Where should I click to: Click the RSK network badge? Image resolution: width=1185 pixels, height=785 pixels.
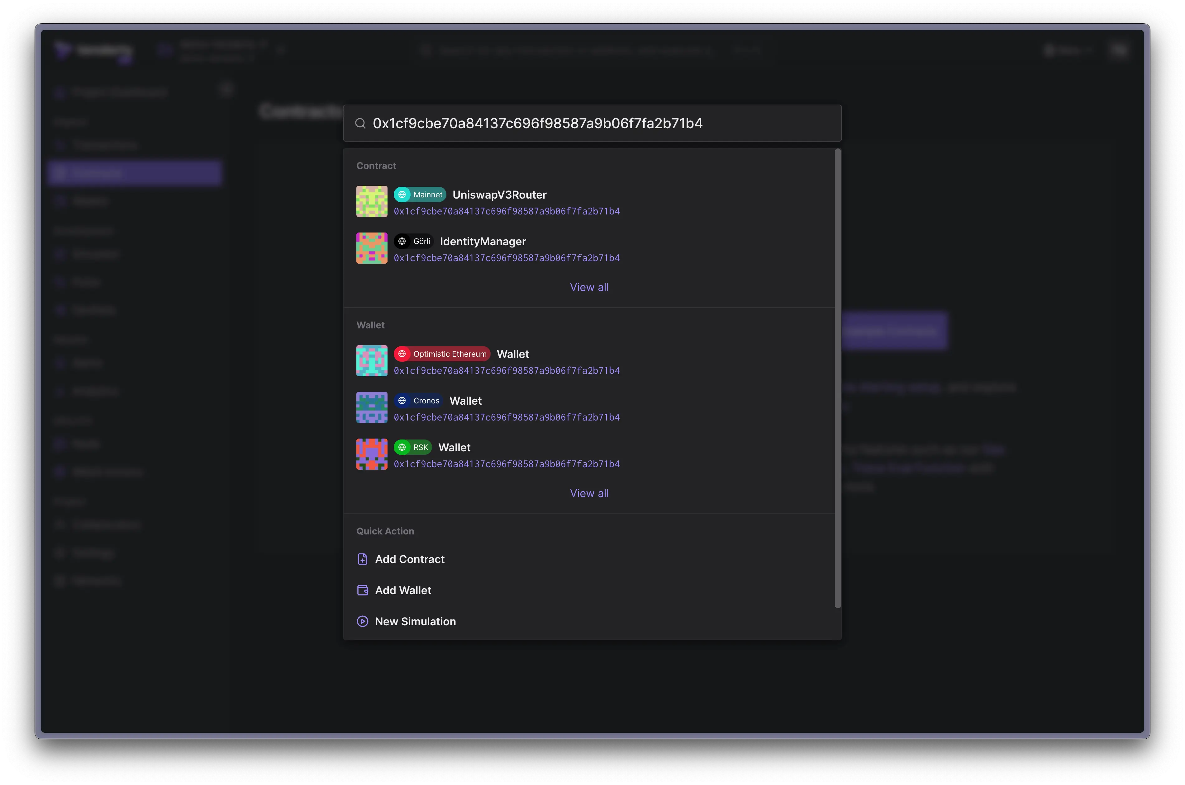(x=413, y=447)
